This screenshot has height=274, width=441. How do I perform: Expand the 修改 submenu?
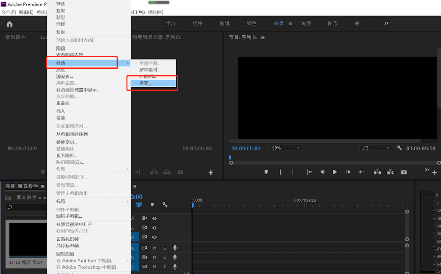pyautogui.click(x=89, y=63)
